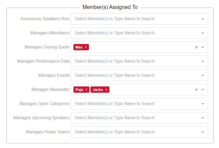219x148 pixels.
Task: Expand Announces Speakers Bios dropdown arrow
Action: [203, 19]
